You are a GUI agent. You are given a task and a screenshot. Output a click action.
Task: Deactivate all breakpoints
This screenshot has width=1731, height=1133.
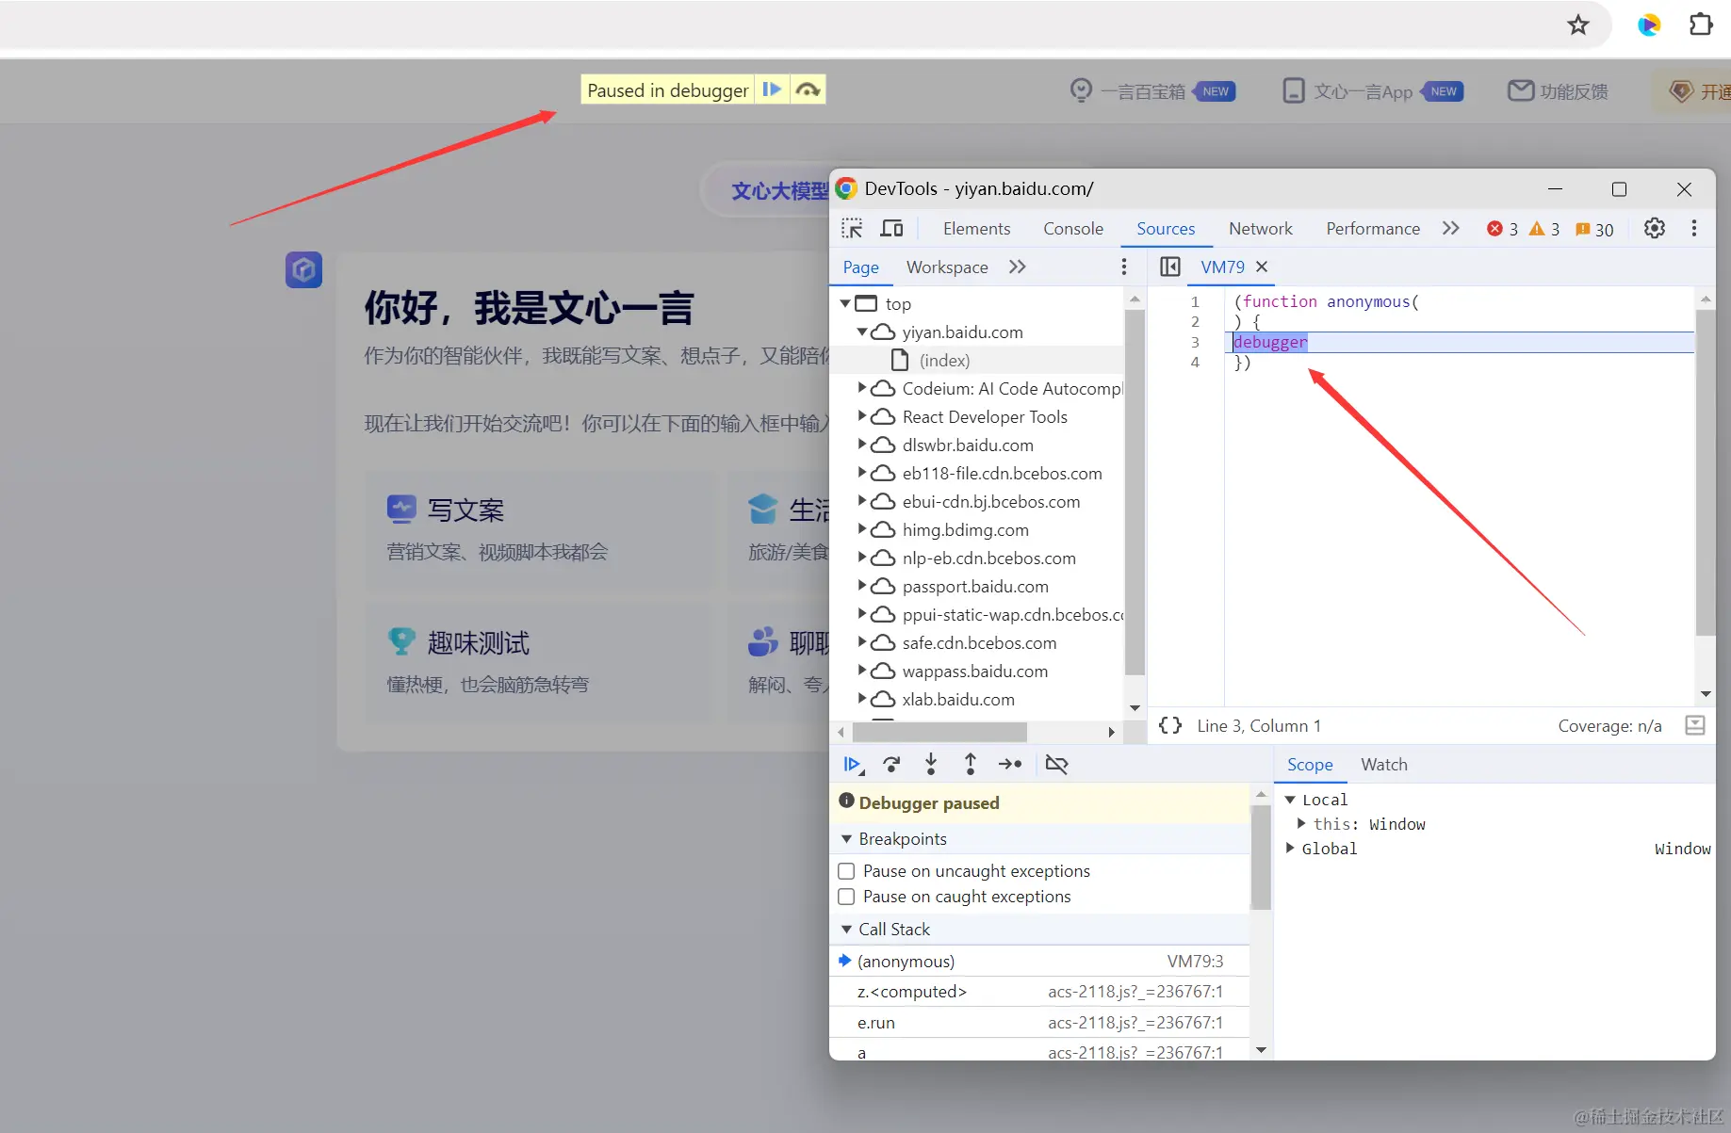tap(1057, 764)
